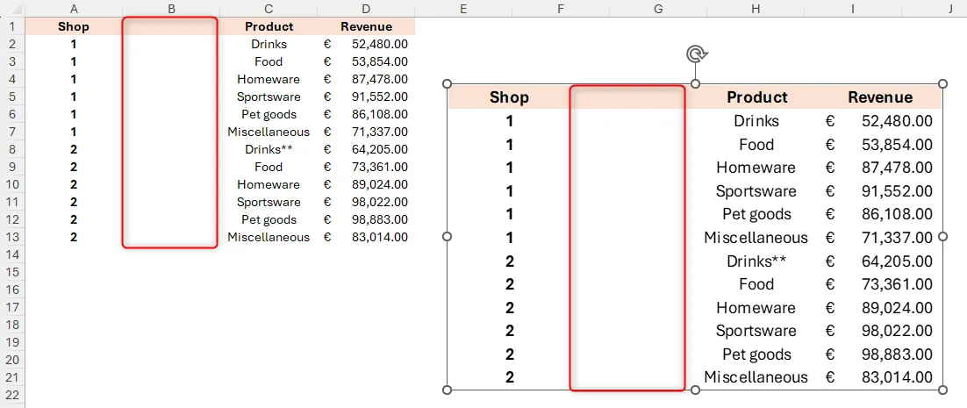Click worksheet cell D1 containing Revenue

[366, 26]
